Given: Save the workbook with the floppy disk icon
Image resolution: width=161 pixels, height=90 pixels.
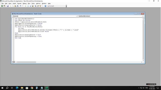Looking at the screenshot, I should click(x=8, y=6).
